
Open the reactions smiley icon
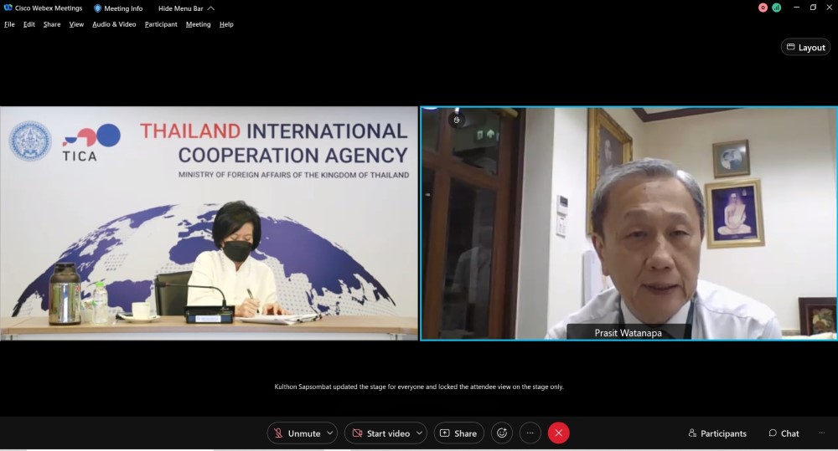(502, 433)
